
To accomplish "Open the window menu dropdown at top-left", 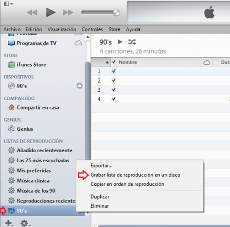I will pyautogui.click(x=8, y=4).
